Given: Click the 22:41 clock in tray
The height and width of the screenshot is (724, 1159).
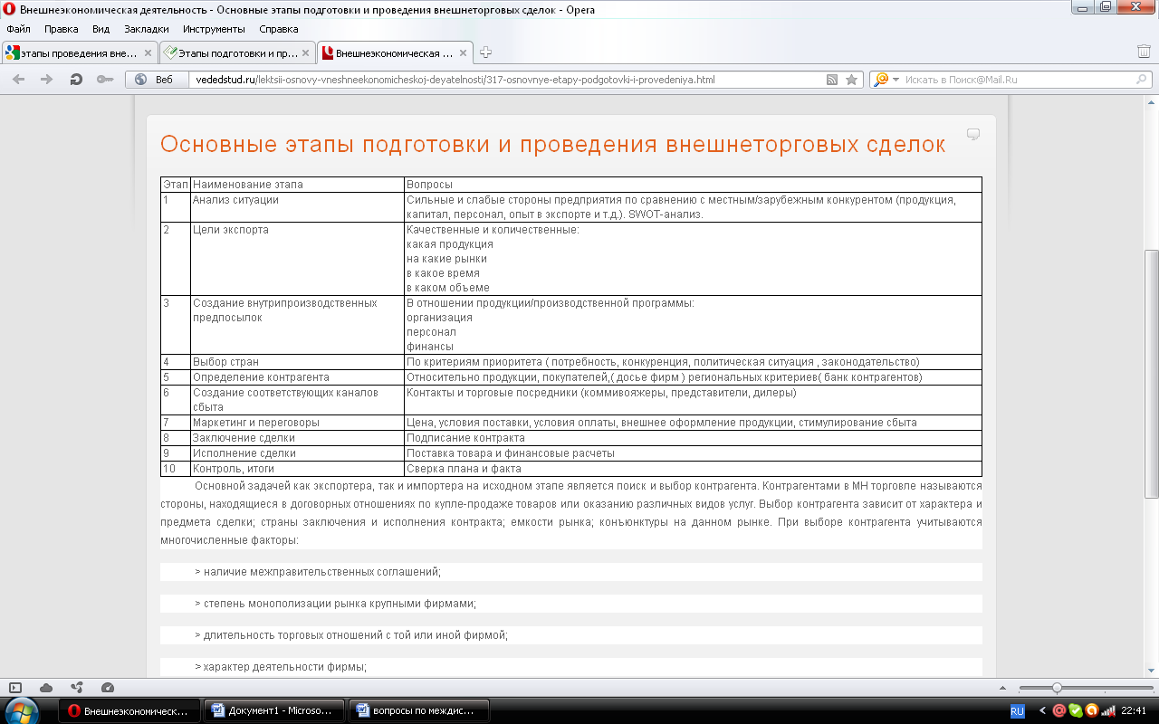Looking at the screenshot, I should point(1134,711).
